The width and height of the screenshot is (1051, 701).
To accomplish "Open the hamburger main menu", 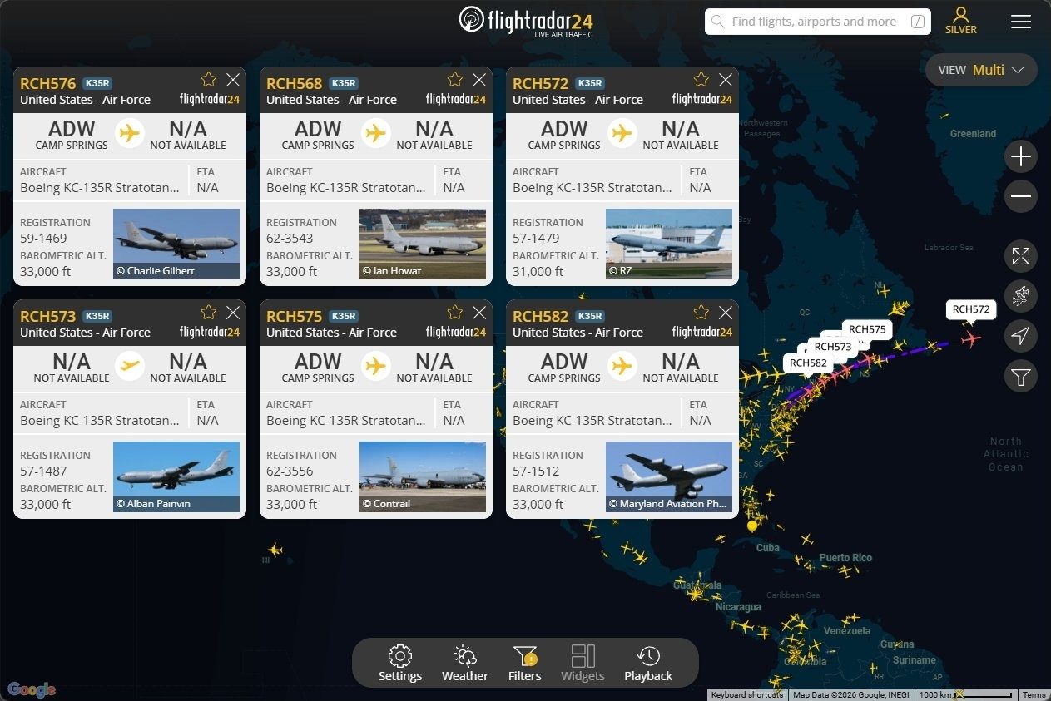I will pos(1021,22).
